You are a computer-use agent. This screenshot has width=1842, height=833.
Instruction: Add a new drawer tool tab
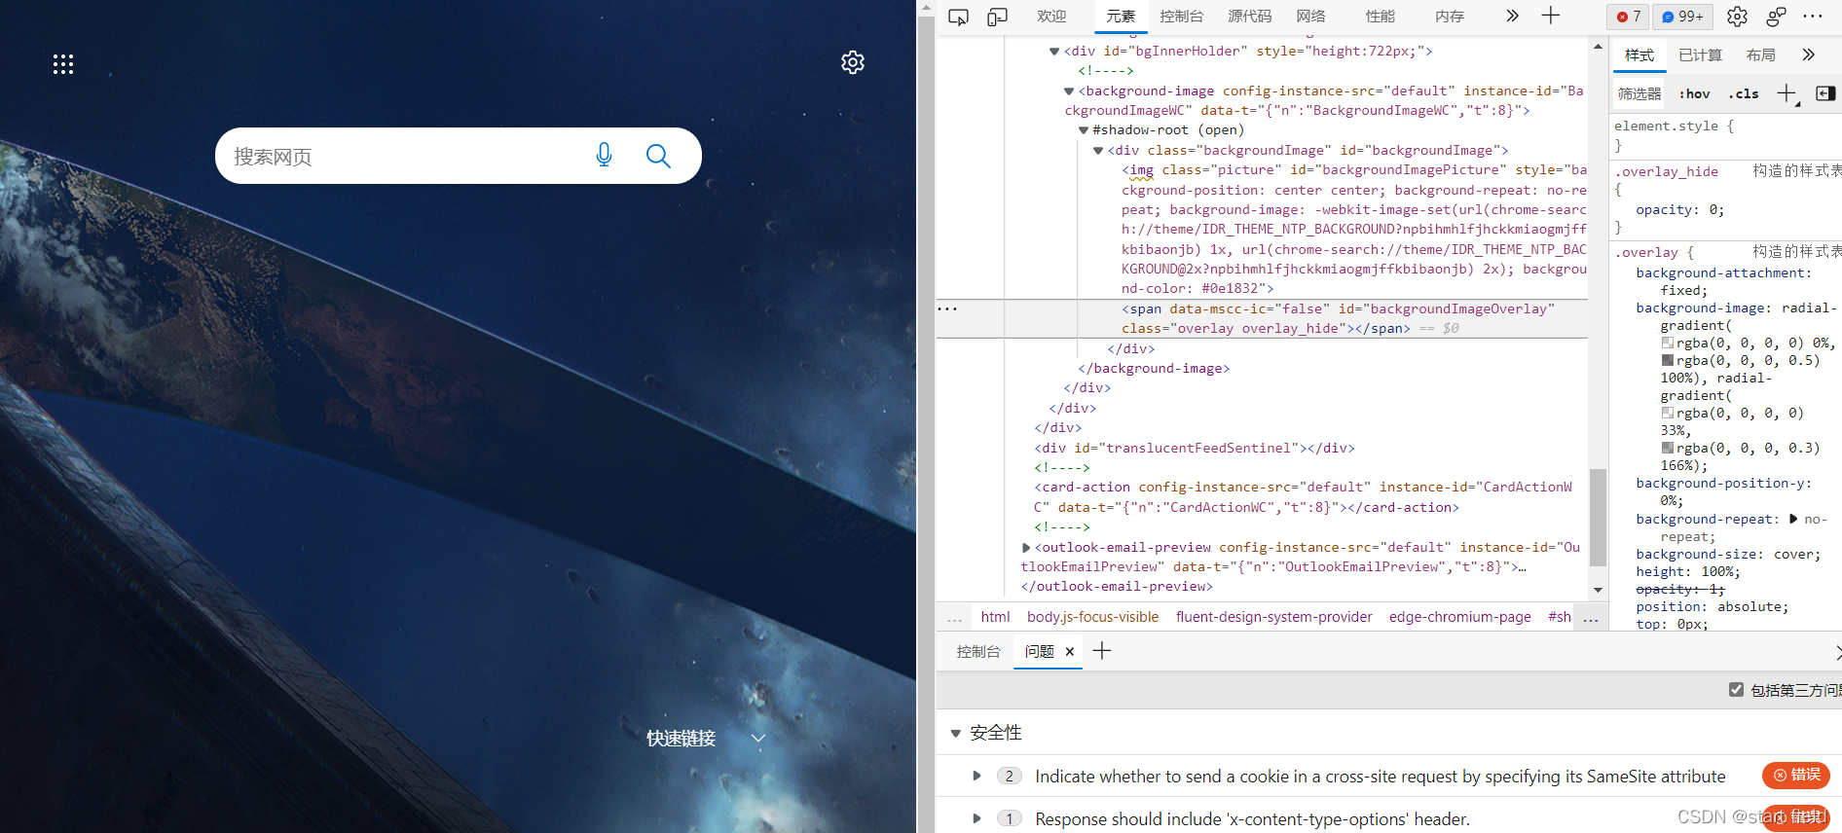1102,651
